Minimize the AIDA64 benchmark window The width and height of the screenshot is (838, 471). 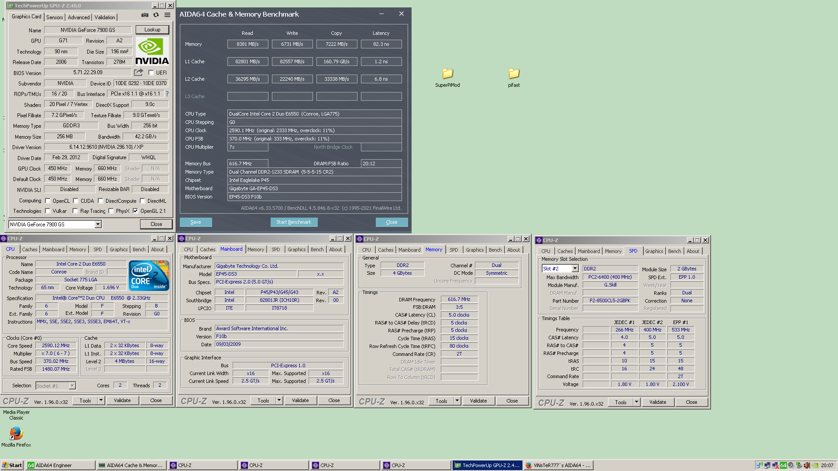click(381, 14)
